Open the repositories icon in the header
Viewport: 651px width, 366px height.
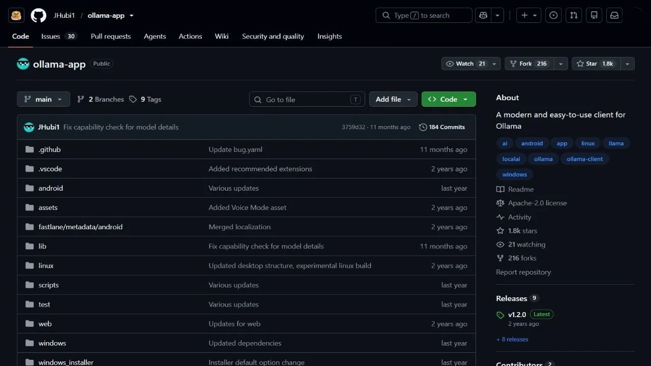coord(594,15)
